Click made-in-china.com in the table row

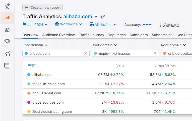click(48, 84)
